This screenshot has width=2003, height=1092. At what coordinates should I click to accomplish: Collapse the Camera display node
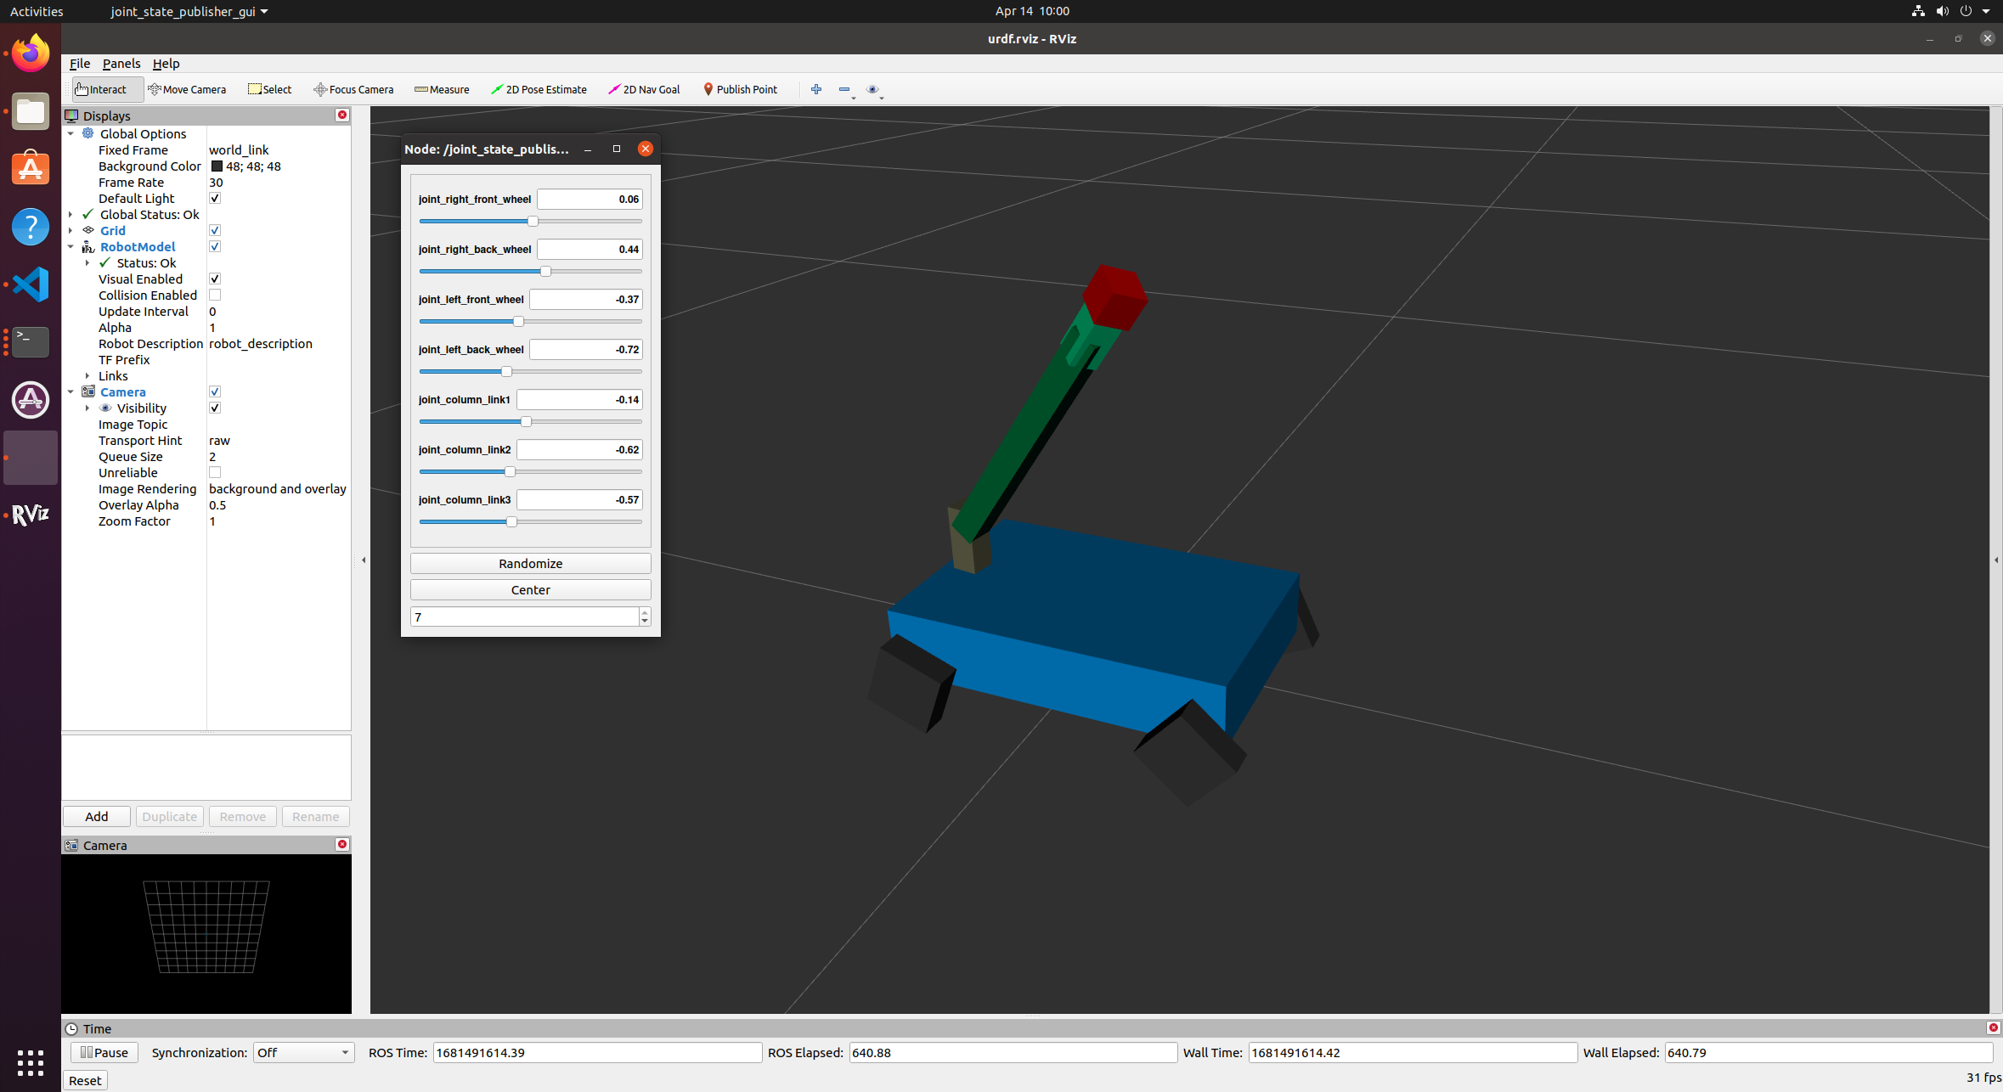pyautogui.click(x=71, y=391)
